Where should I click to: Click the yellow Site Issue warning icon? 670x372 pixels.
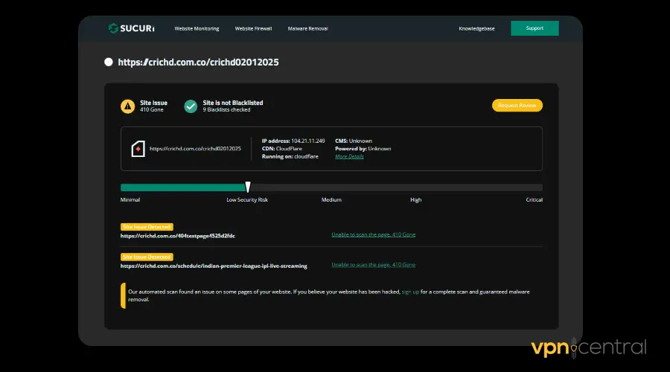(x=127, y=106)
